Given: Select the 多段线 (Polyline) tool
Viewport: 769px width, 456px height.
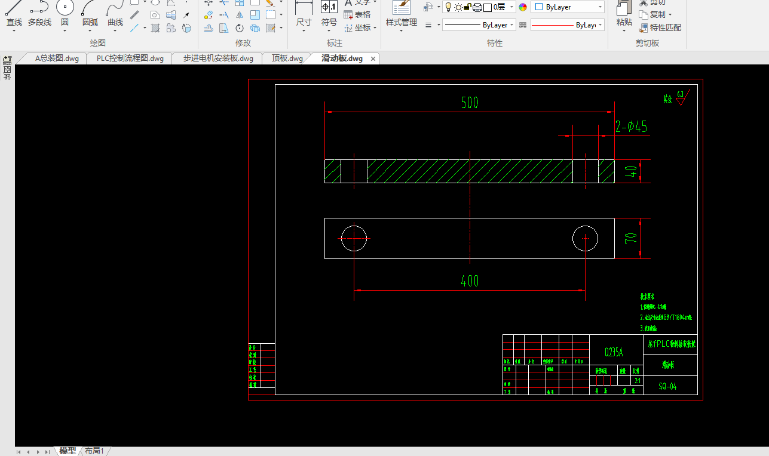Looking at the screenshot, I should pos(39,13).
